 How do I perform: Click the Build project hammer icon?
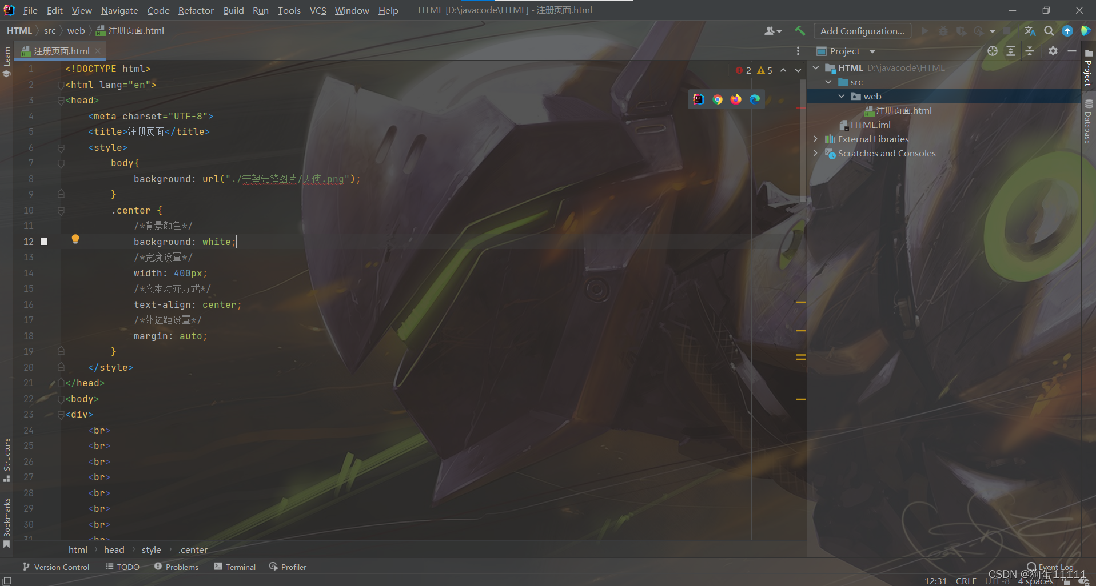coord(800,31)
